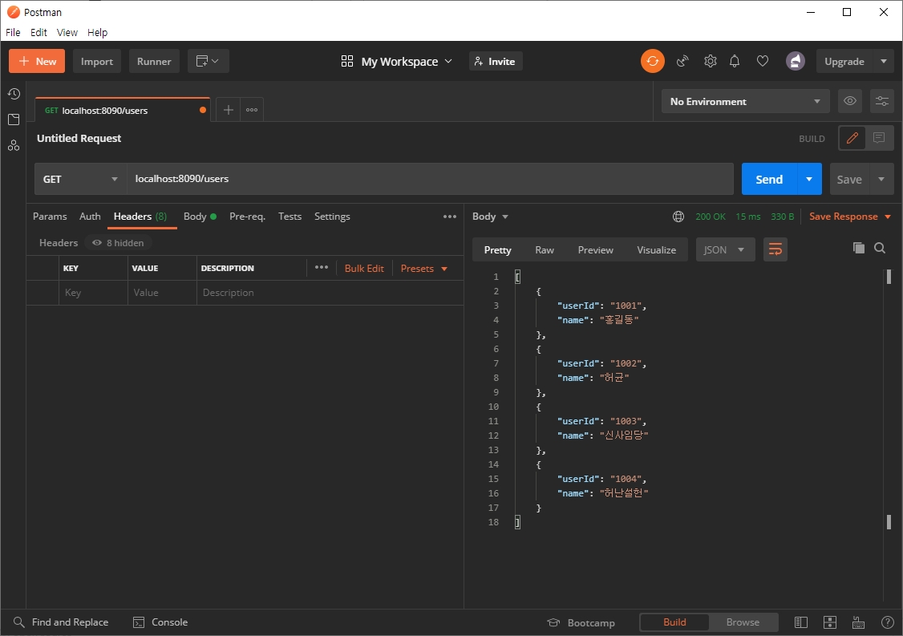Viewport: 903px width, 636px height.
Task: Switch to the Pre-req. tab
Action: click(x=247, y=217)
